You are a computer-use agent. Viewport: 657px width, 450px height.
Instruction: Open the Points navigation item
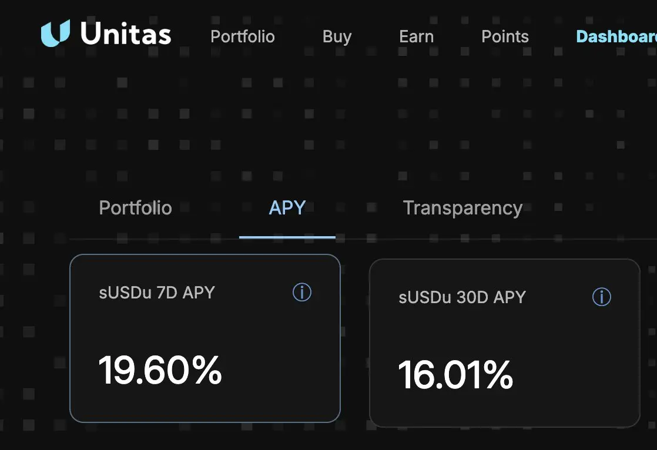[x=505, y=36]
